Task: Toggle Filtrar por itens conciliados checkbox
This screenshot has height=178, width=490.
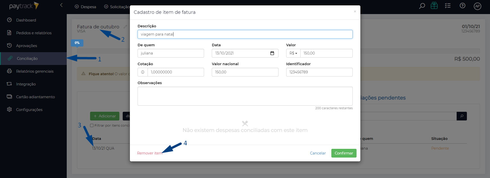Action: (92, 126)
